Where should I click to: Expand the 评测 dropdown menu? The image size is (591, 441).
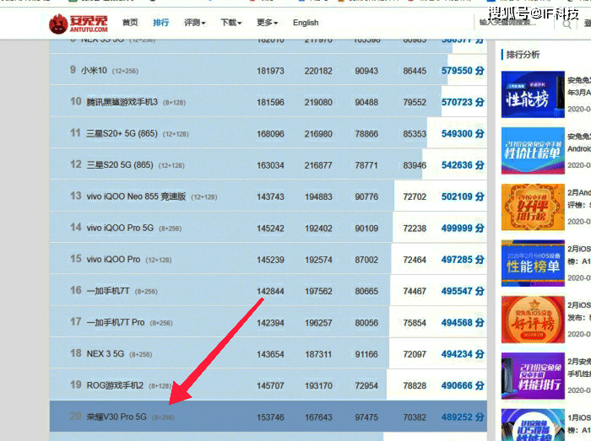click(x=194, y=23)
